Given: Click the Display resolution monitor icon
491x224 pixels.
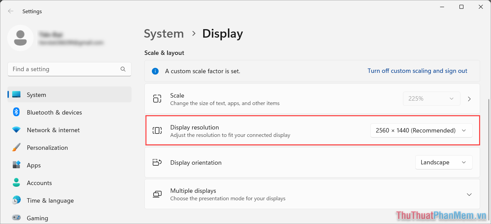Looking at the screenshot, I should [157, 130].
